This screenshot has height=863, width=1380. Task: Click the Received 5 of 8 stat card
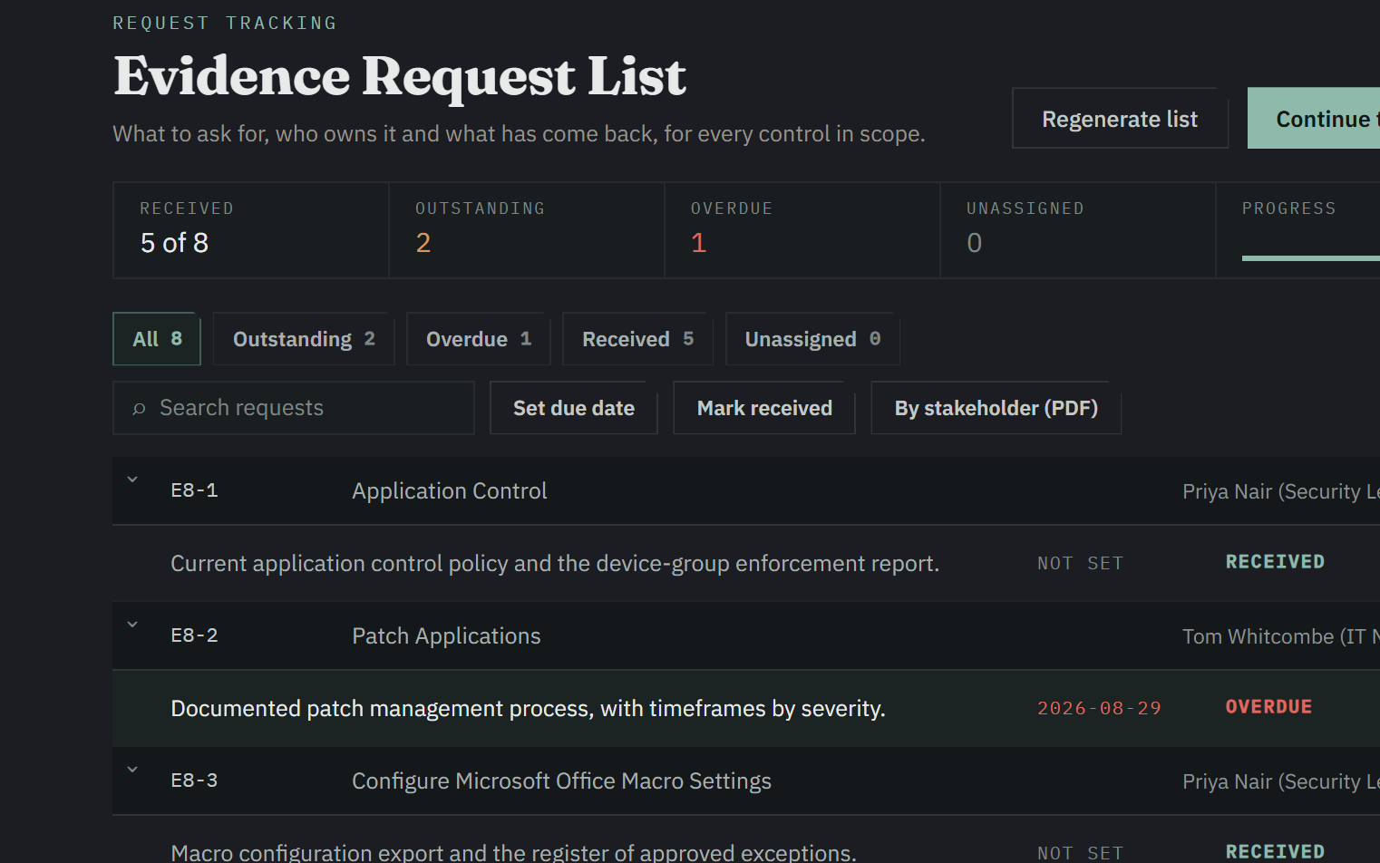[251, 230]
